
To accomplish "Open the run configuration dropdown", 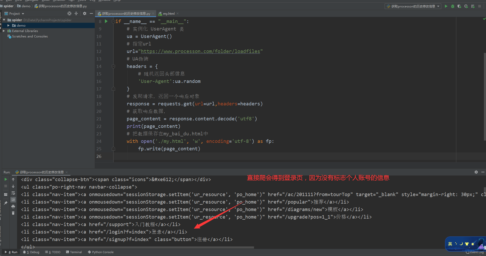I will pos(413,6).
